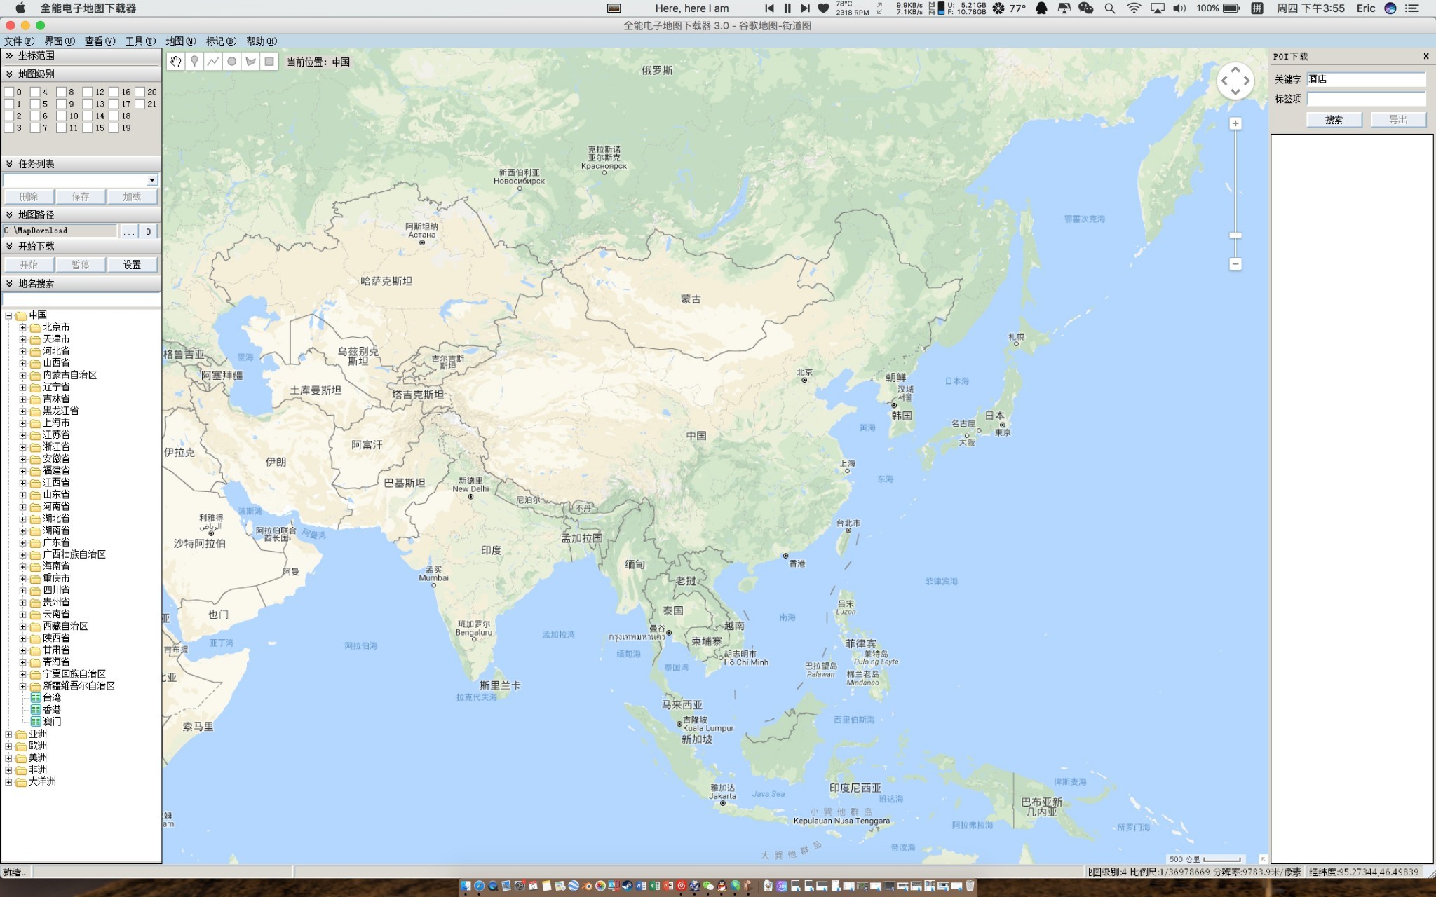
Task: Click the map corner collapse arrow icon
Action: (x=1263, y=858)
